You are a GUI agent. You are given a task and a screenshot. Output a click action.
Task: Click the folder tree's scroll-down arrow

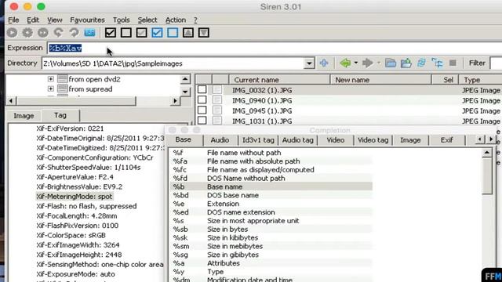pyautogui.click(x=185, y=92)
